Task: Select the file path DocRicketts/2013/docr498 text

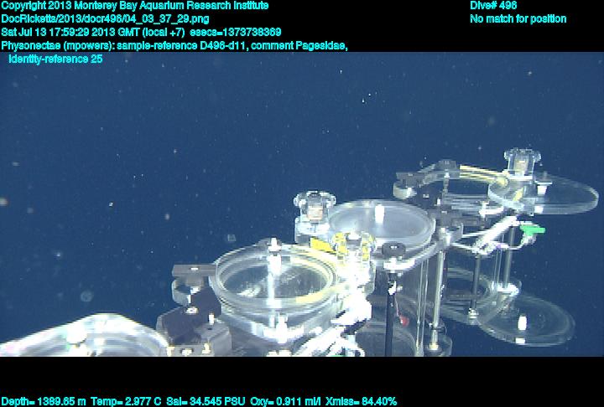Action: (x=105, y=19)
